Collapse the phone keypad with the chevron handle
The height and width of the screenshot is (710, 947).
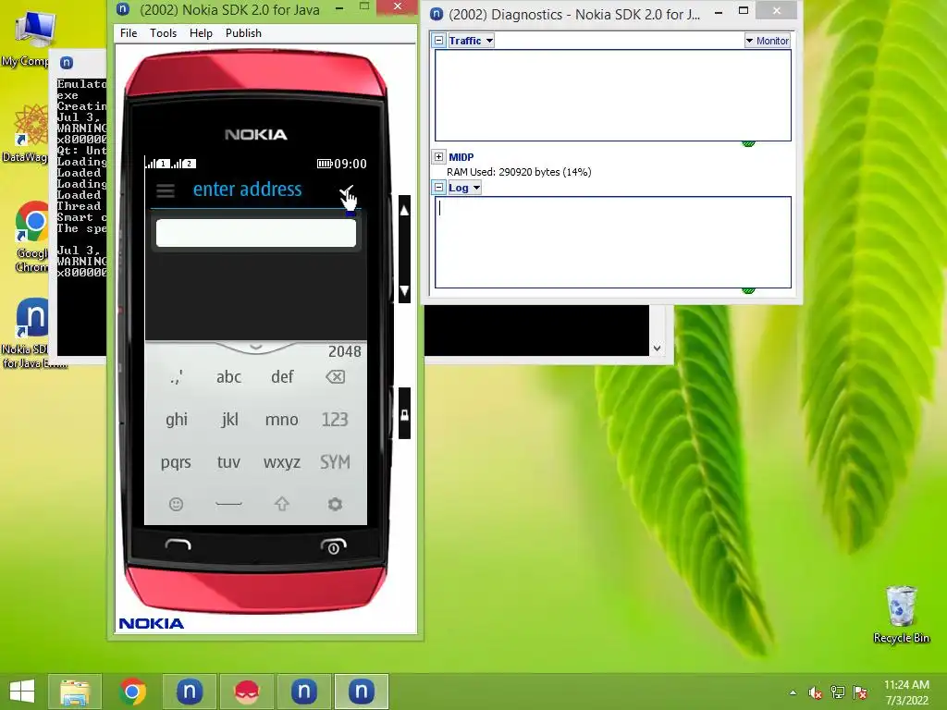click(x=255, y=348)
